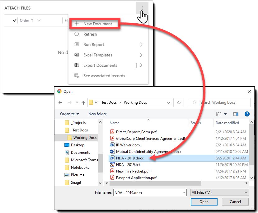The image size is (258, 213).
Task: Expand the Run Report submenu arrow
Action: click(141, 45)
